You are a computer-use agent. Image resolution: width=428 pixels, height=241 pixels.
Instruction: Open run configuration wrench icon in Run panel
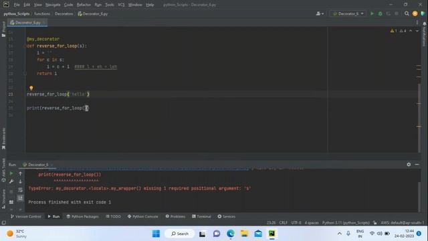click(11, 181)
